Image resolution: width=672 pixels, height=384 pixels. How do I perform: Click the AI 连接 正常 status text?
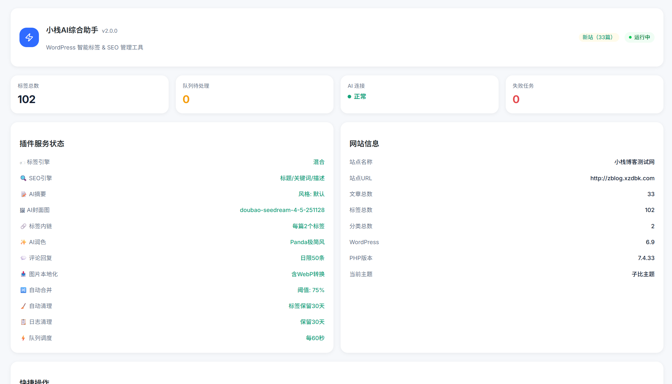(360, 97)
